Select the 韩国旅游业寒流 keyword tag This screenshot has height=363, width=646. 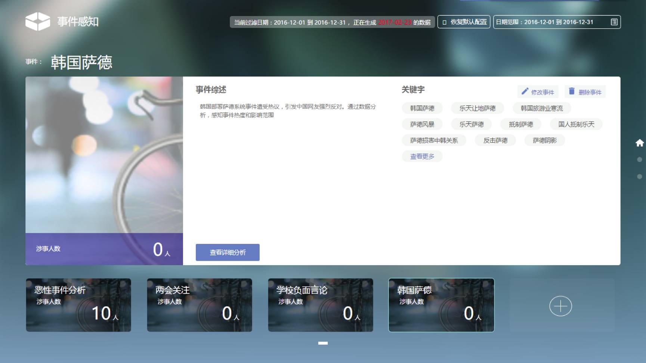(542, 108)
